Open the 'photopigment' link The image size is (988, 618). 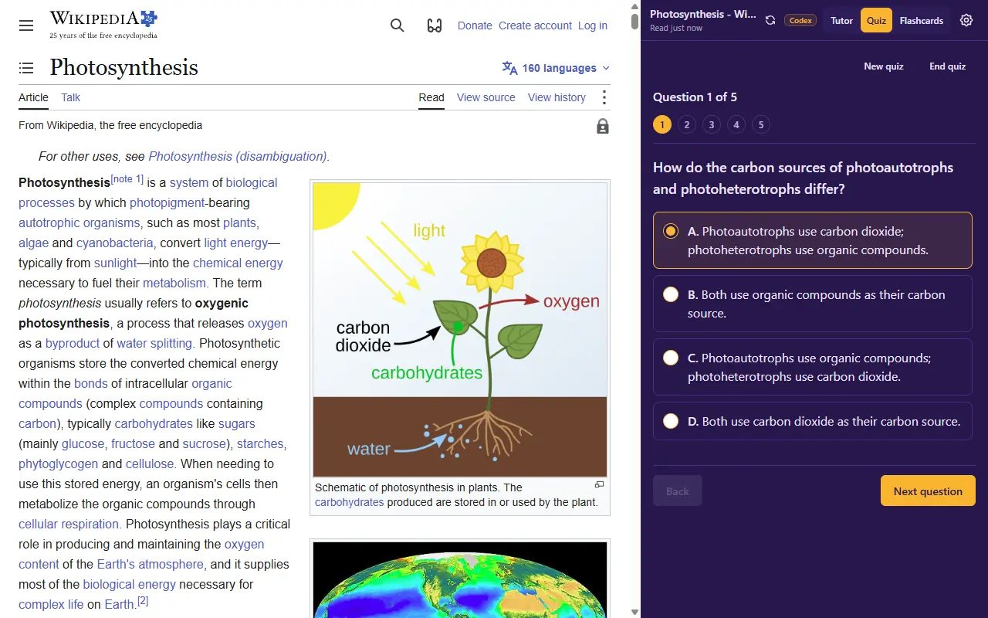pyautogui.click(x=167, y=202)
